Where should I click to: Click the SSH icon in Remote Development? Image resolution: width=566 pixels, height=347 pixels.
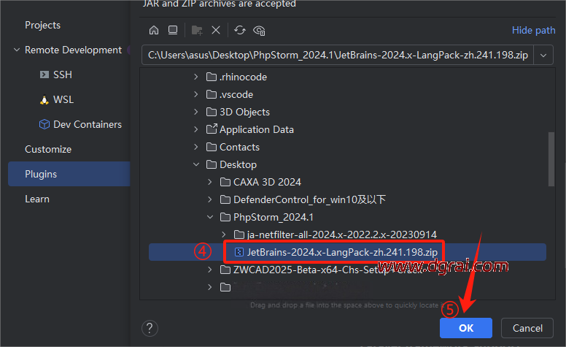tap(43, 75)
